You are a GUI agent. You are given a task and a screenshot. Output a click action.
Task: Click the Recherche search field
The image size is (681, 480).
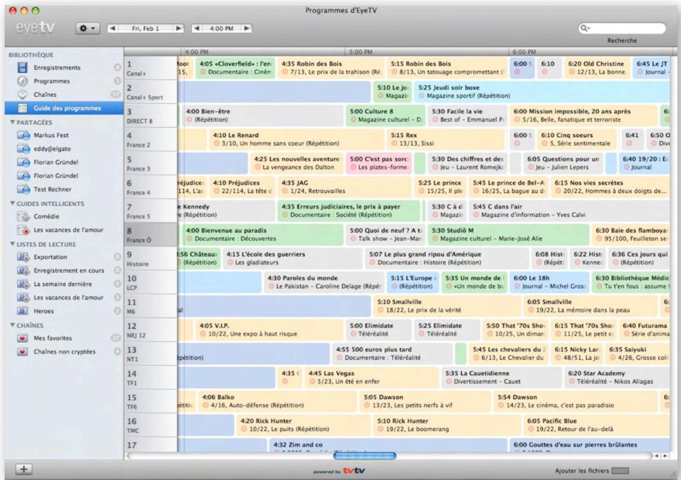coord(622,28)
